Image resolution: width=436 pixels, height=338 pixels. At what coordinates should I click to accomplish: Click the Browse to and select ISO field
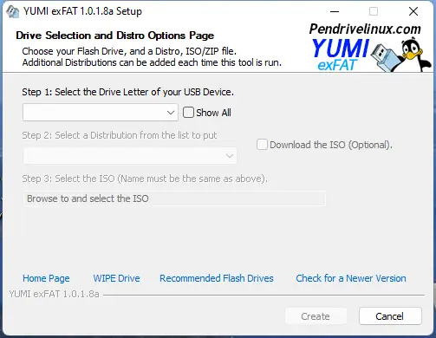(174, 198)
